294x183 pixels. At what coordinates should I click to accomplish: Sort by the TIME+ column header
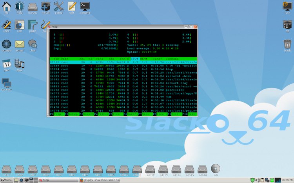[x=157, y=59]
